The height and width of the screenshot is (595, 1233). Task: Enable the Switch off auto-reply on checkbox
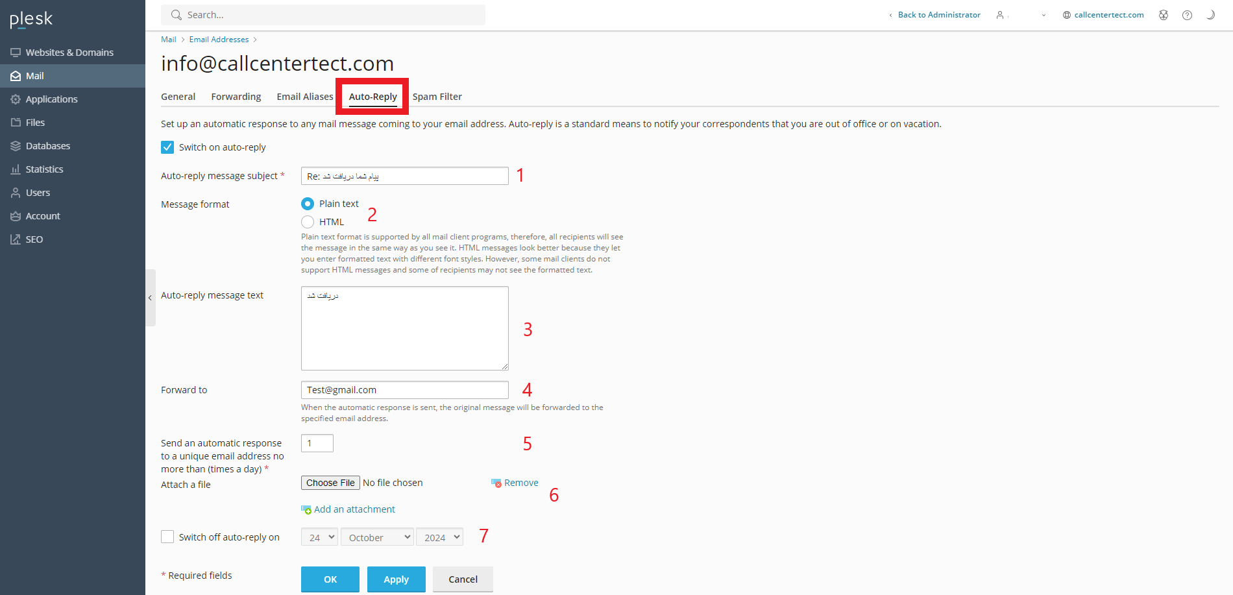[x=167, y=537]
